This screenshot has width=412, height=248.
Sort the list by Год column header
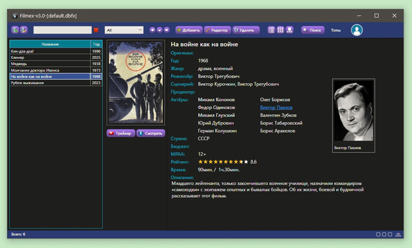coord(97,44)
